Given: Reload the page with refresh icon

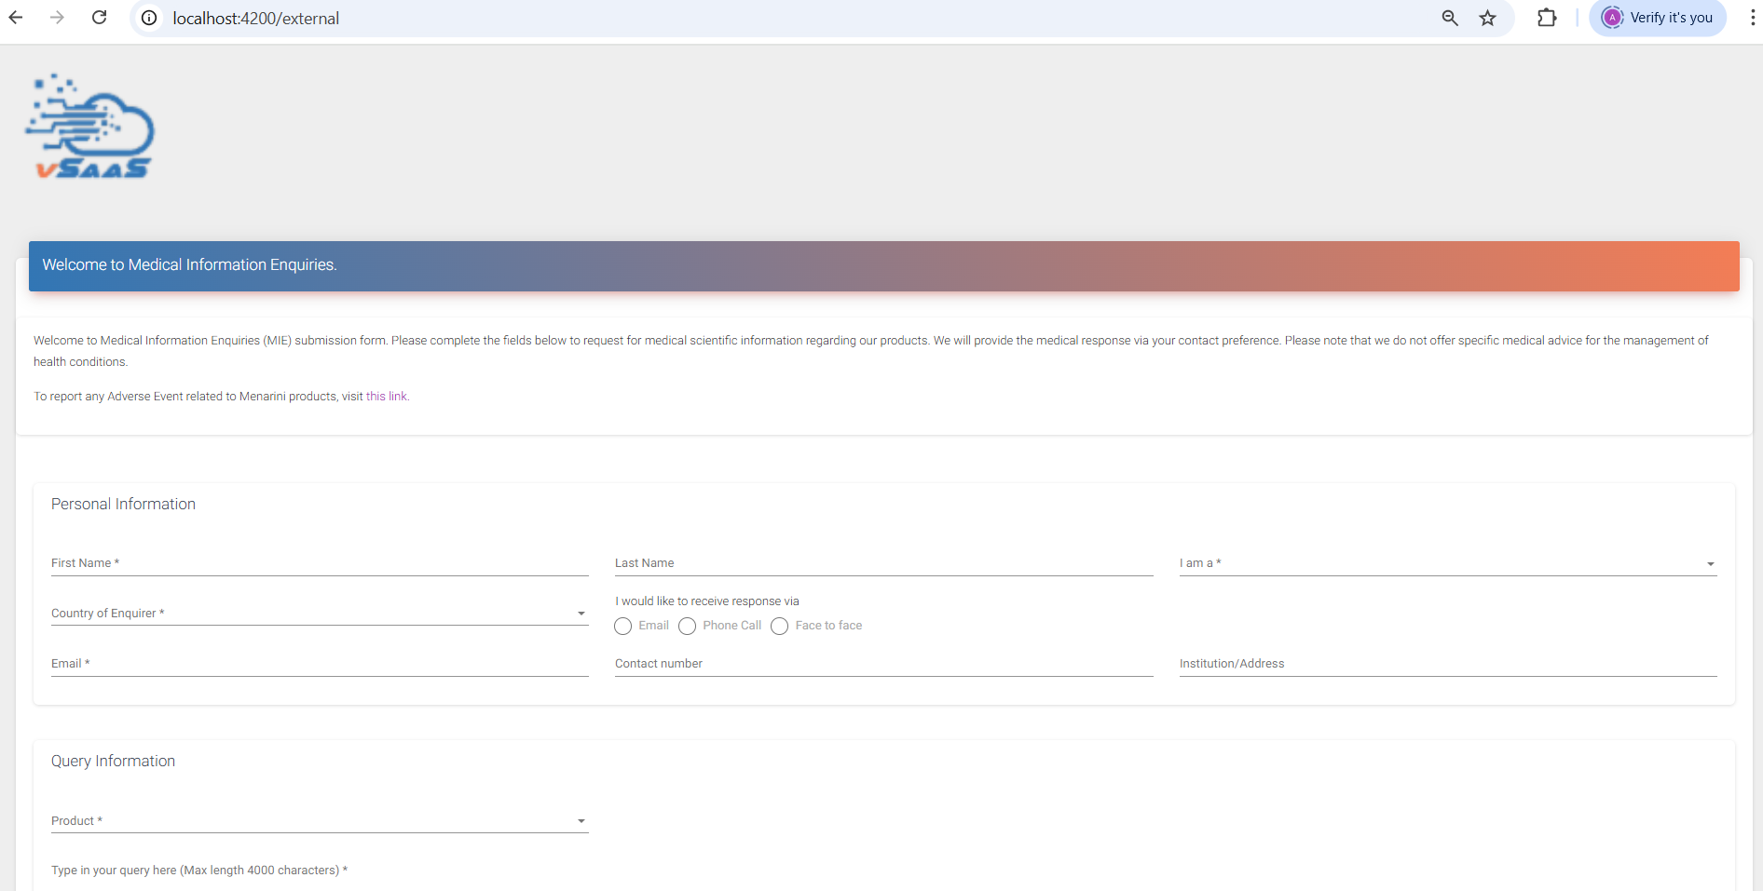Looking at the screenshot, I should coord(100,18).
